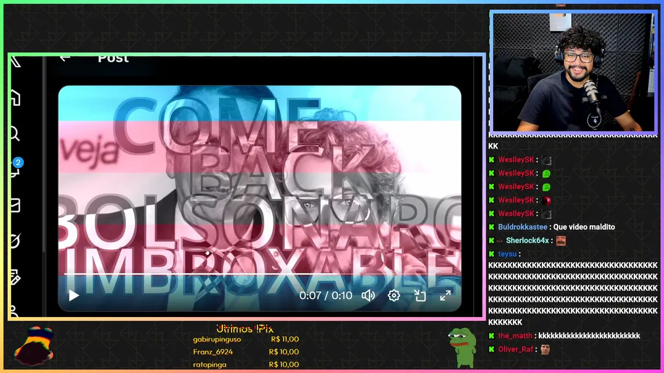Screen dimensions: 664x373
Task: Open the pen-and-list icon in the sidebar
Action: click(x=15, y=277)
